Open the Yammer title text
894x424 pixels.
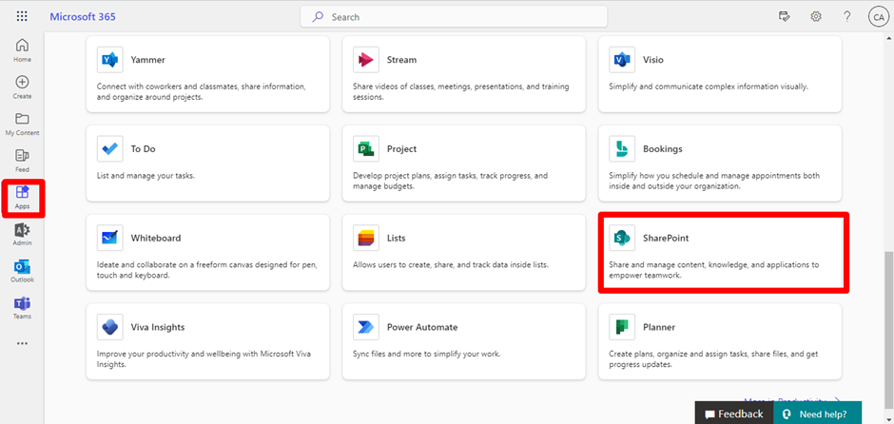(147, 60)
